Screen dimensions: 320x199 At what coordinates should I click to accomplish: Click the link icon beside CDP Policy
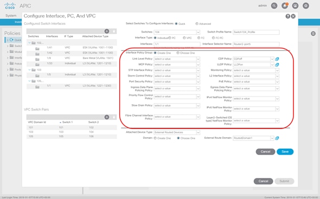point(277,59)
